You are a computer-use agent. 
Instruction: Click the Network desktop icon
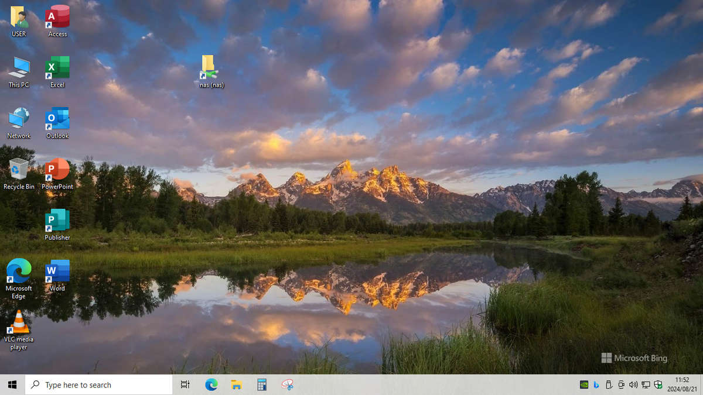(19, 119)
